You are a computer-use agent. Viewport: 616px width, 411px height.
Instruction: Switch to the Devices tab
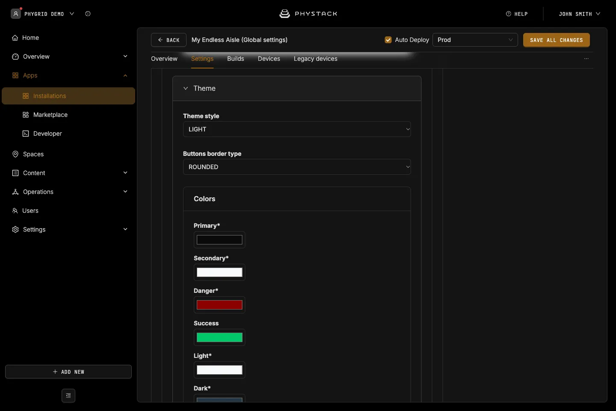[269, 59]
